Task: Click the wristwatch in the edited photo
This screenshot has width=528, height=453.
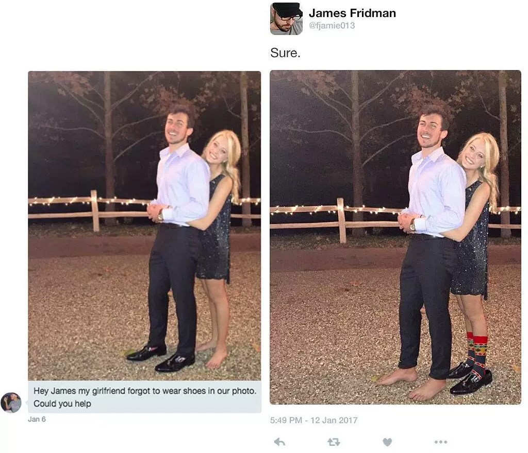Action: pos(412,224)
